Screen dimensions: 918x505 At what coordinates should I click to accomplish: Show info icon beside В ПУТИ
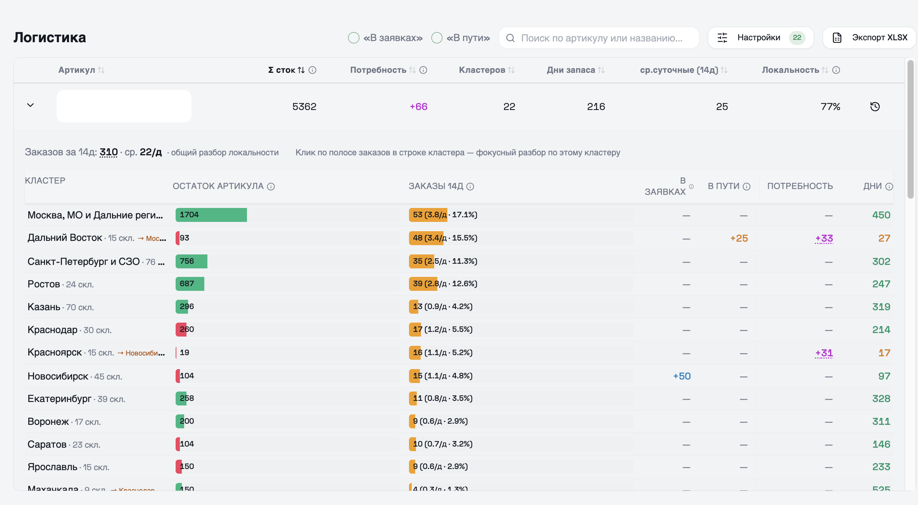click(747, 187)
